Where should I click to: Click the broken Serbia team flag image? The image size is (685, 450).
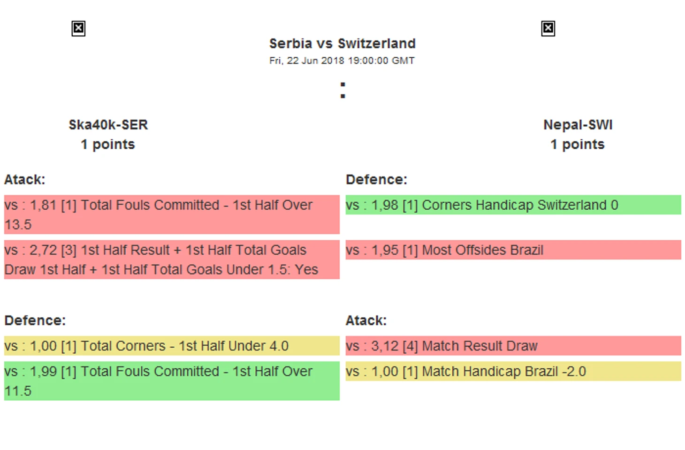click(x=78, y=29)
